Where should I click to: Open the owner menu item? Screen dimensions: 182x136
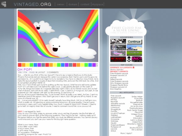point(61,4)
